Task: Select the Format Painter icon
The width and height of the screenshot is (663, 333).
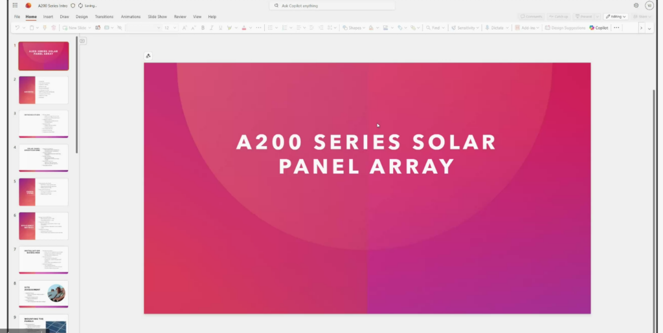Action: (x=45, y=28)
